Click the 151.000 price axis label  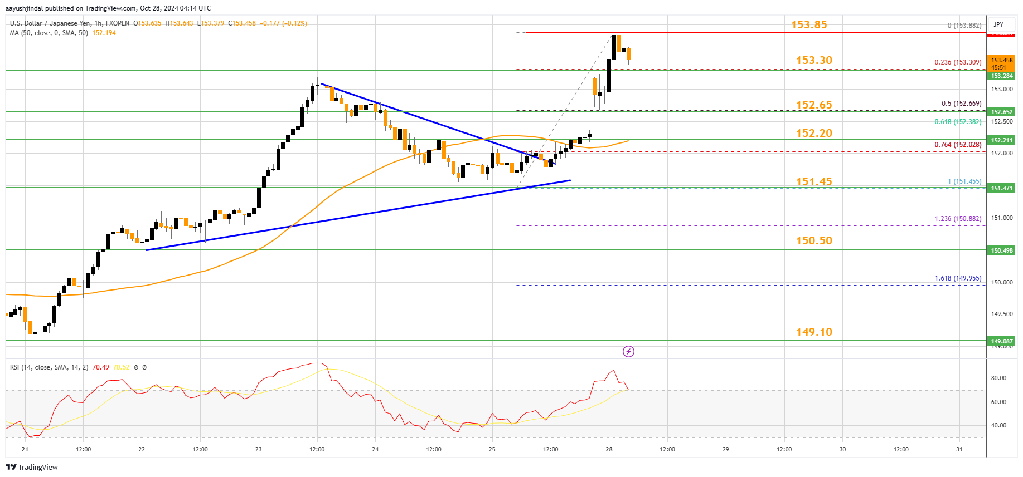(1002, 218)
